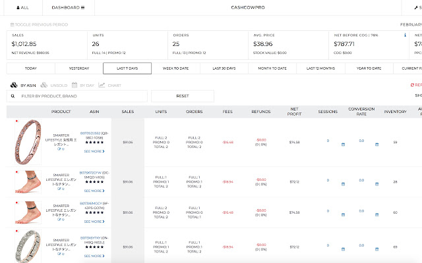Open the Chart view
Screen dimensions: 422x263
click(x=110, y=85)
